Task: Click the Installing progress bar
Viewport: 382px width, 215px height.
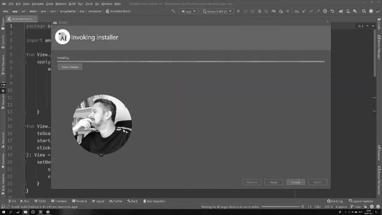Action: coord(191,62)
